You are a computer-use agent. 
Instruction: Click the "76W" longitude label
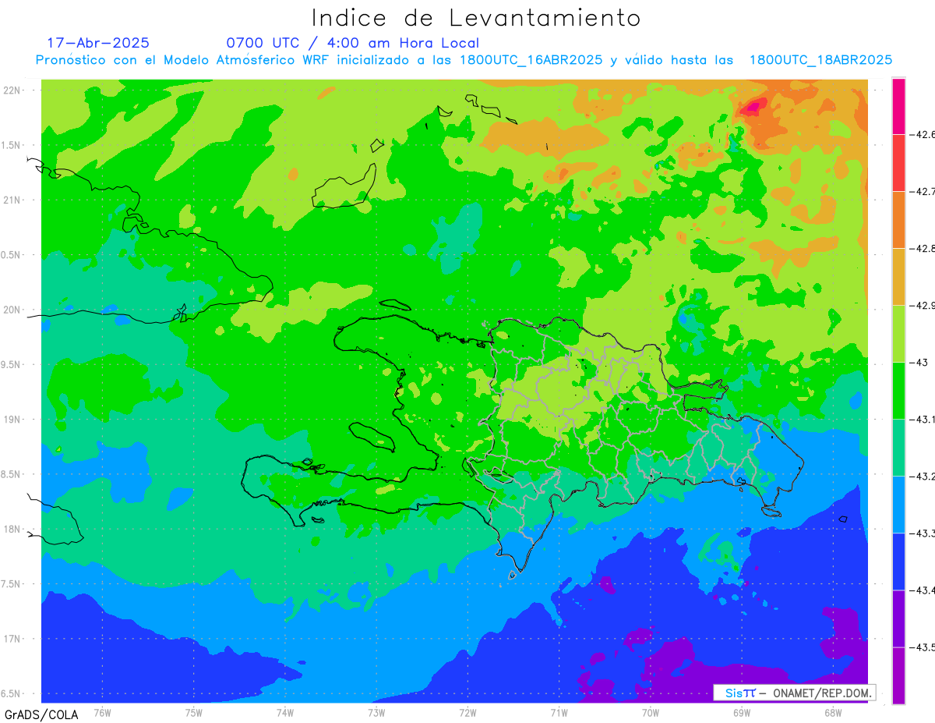(x=102, y=712)
